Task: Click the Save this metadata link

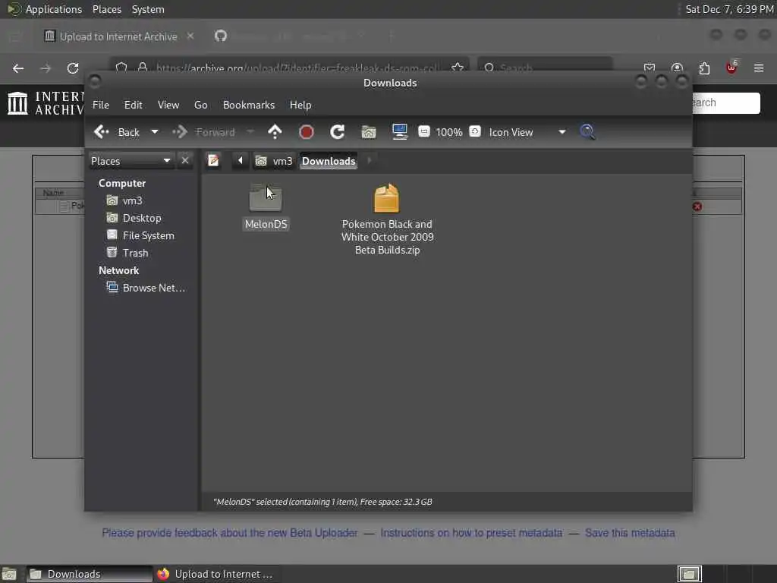Action: pos(630,533)
